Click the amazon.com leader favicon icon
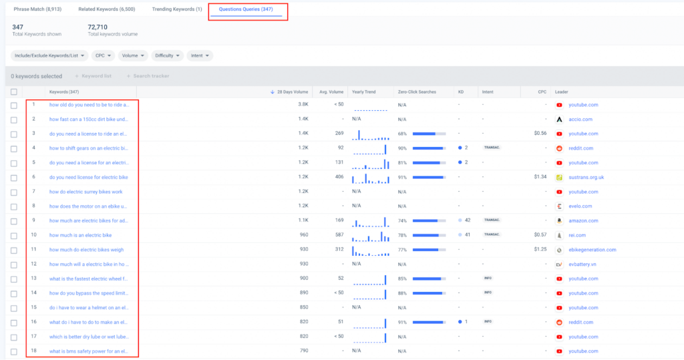Image resolution: width=684 pixels, height=360 pixels. (559, 220)
